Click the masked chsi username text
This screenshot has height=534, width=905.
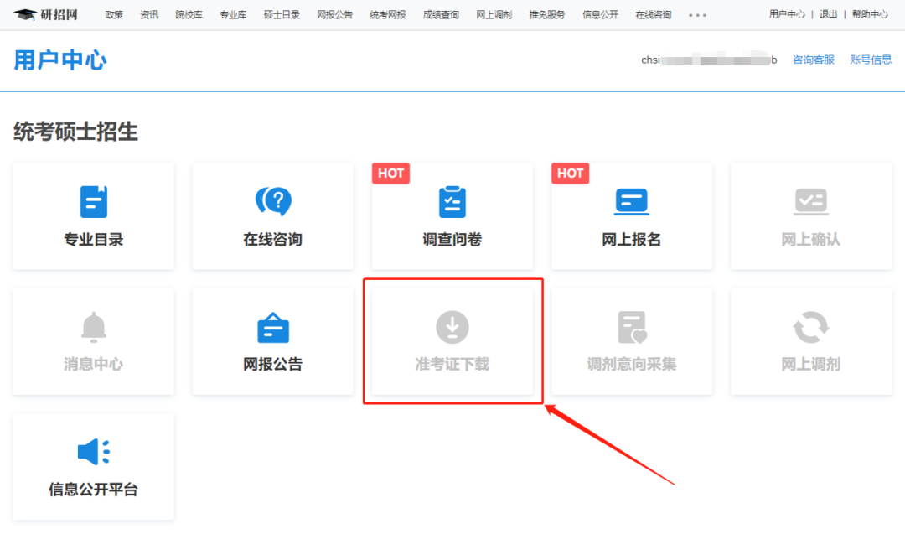point(708,60)
